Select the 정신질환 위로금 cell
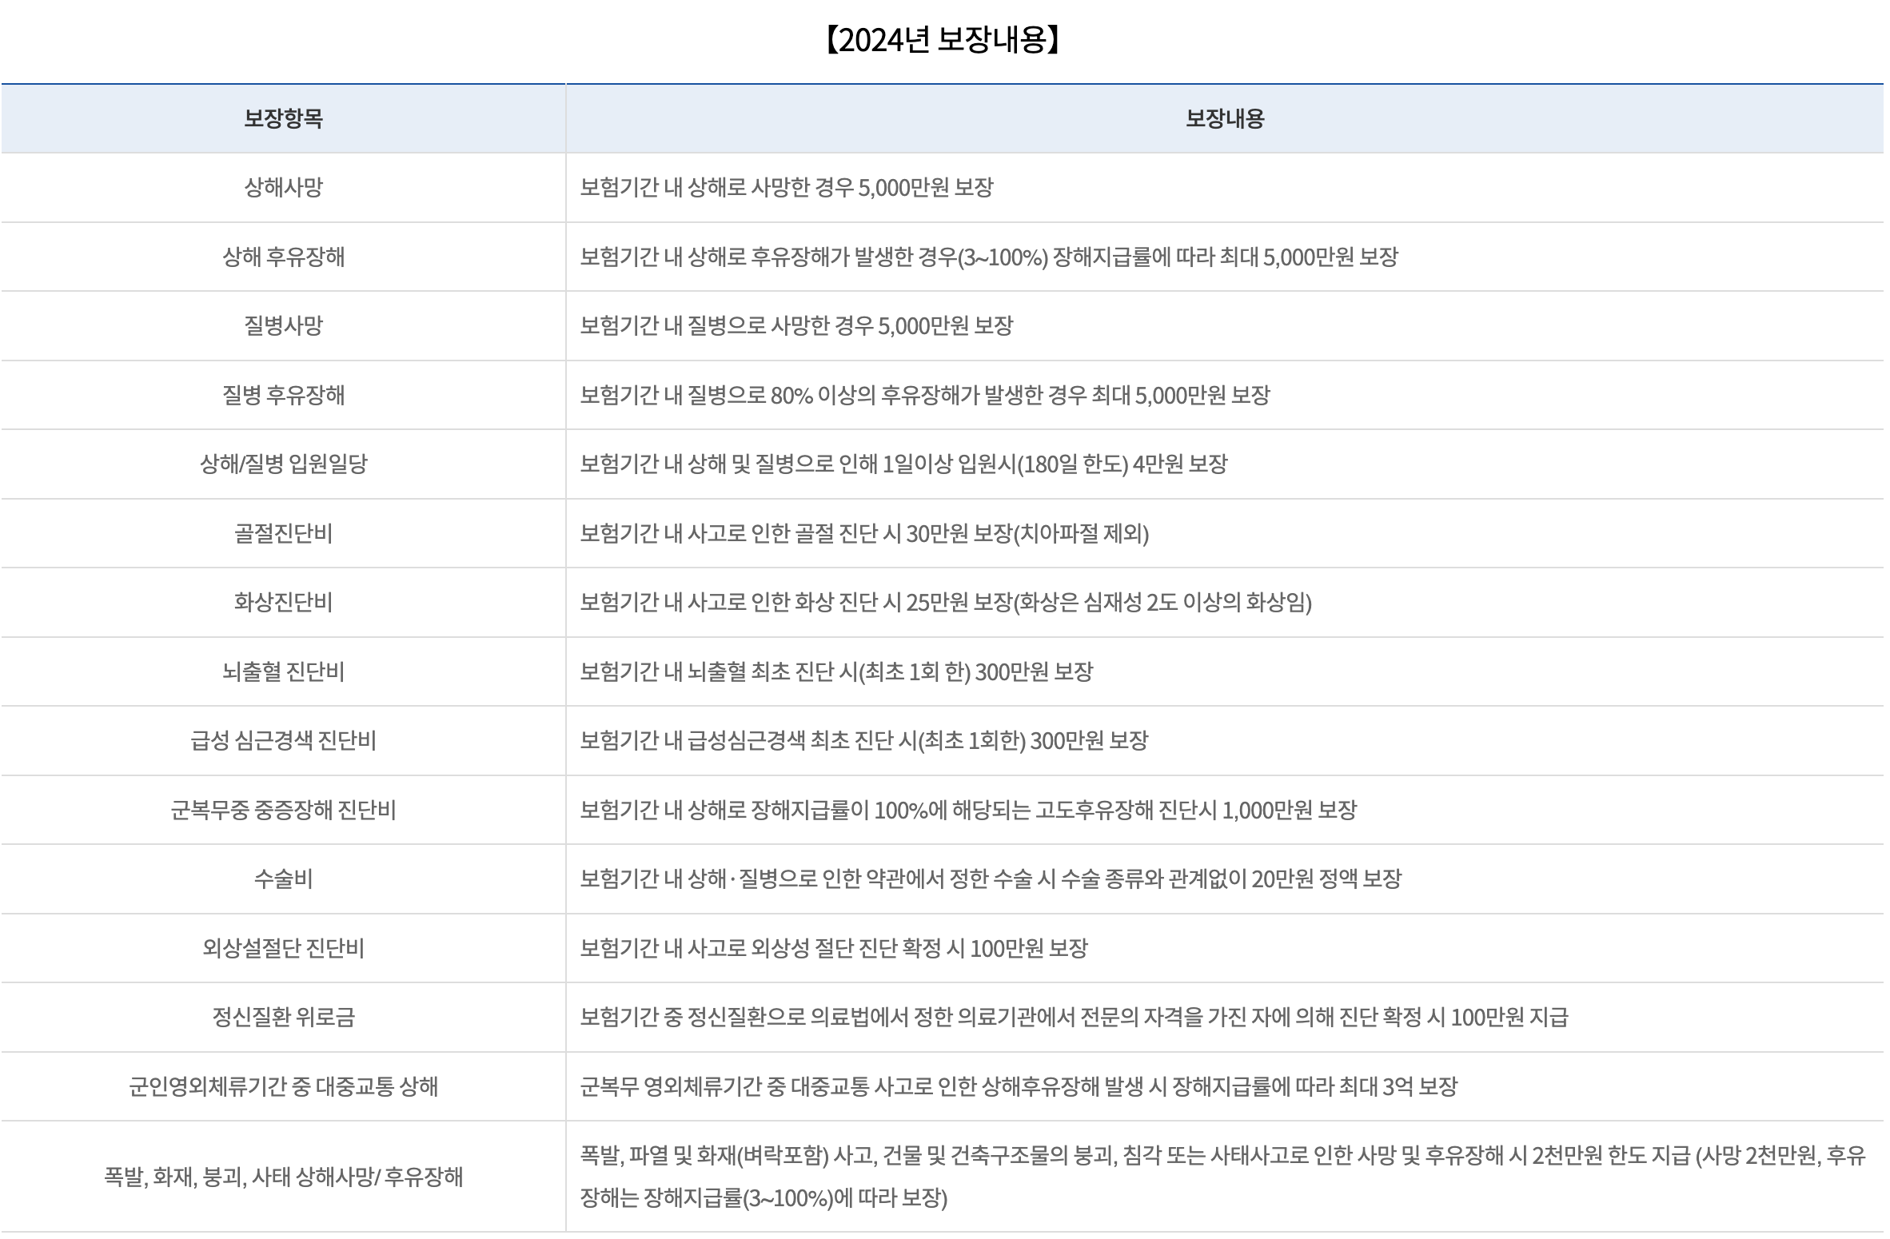Viewport: 1890px width, 1239px height. pos(283,1018)
